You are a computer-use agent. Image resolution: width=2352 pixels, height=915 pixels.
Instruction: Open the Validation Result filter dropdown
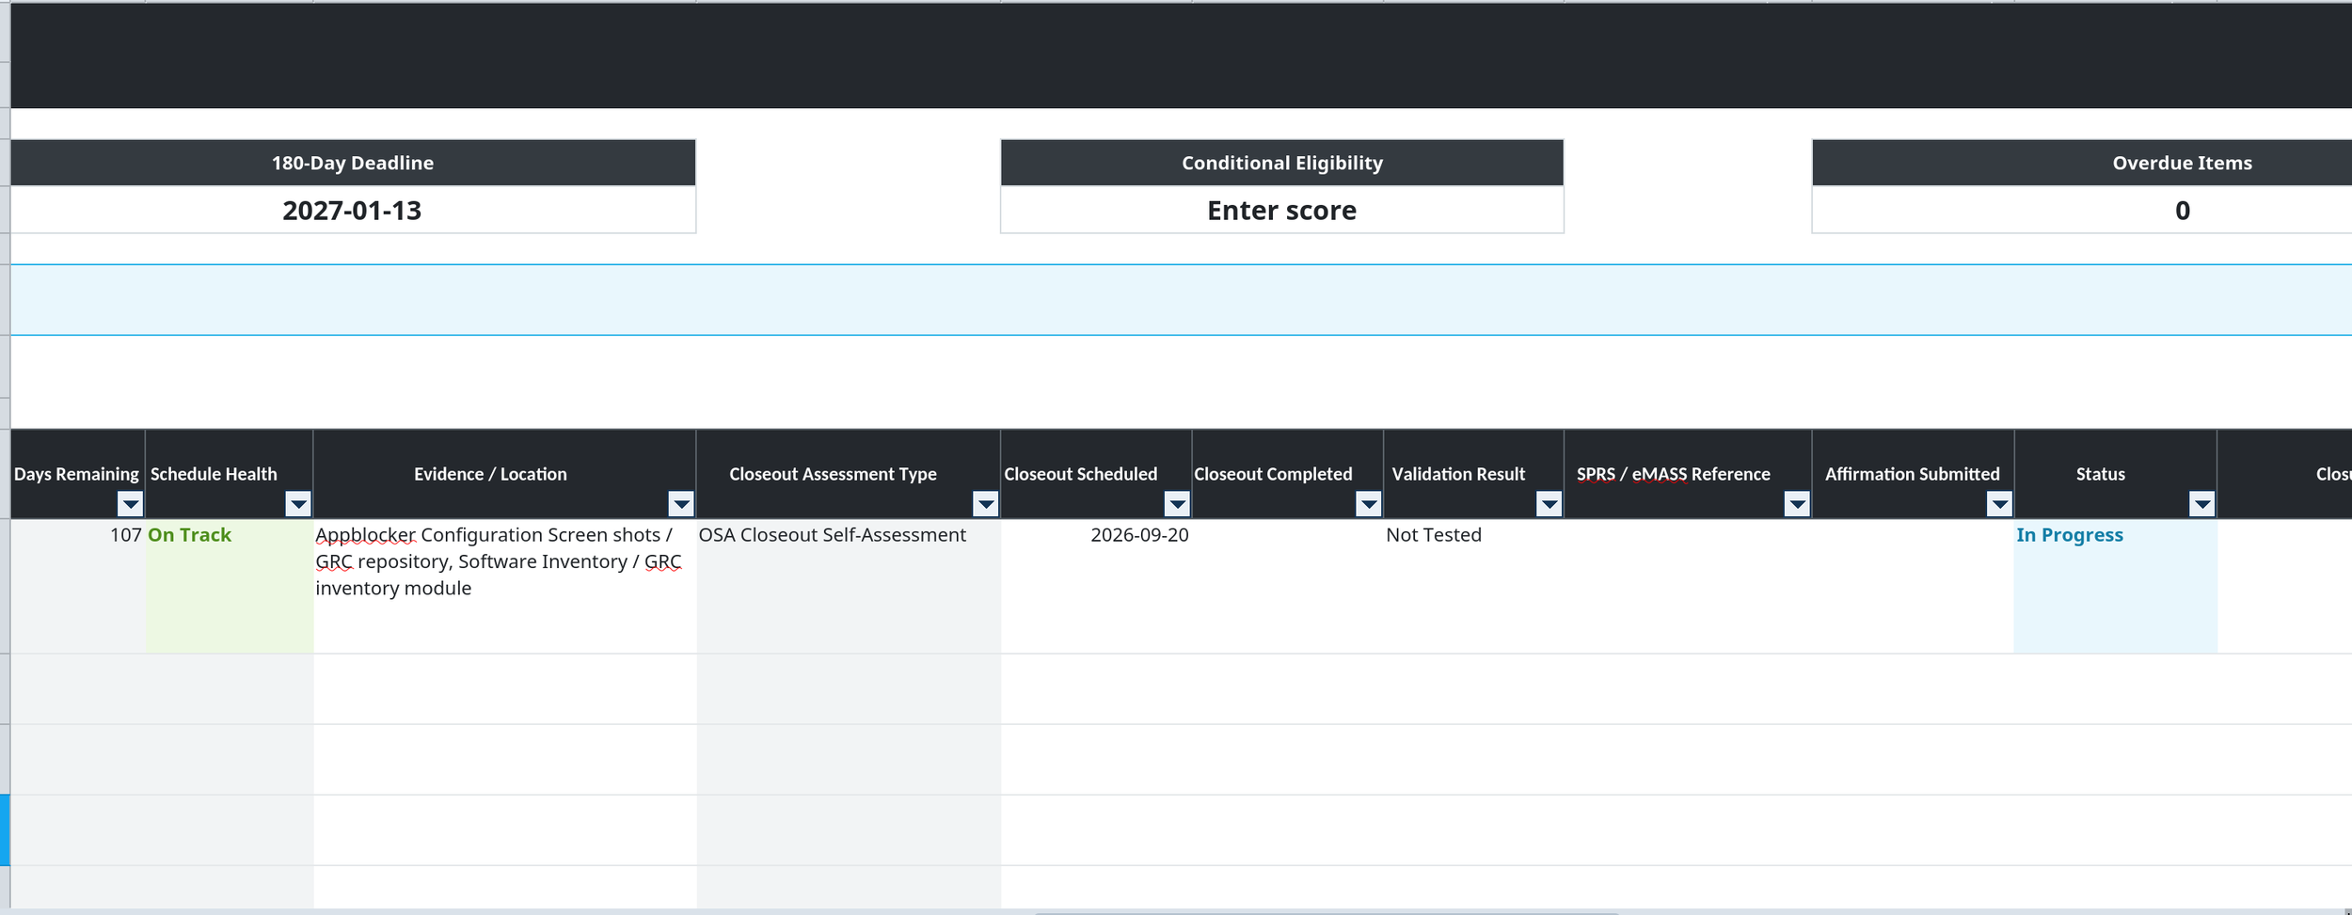(1549, 504)
